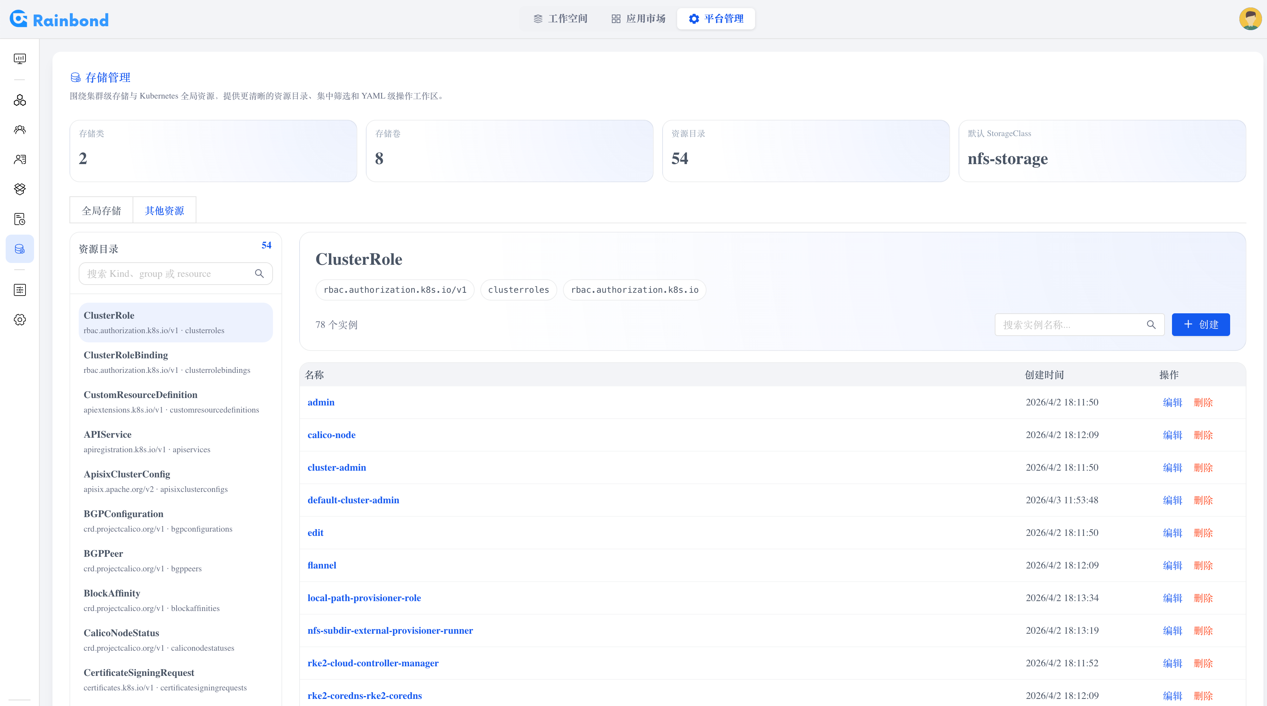Open the user list sidebar icon
Screen dimensions: 1267x706
click(x=19, y=159)
